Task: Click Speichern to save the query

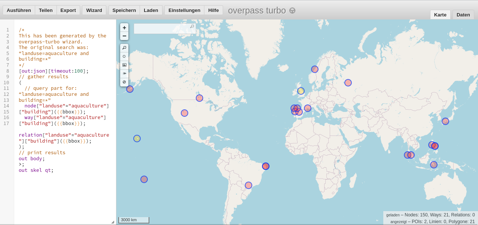Action: [x=124, y=10]
